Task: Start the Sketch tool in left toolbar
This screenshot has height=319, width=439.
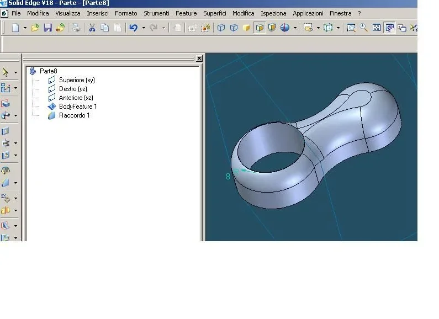Action: click(x=6, y=88)
